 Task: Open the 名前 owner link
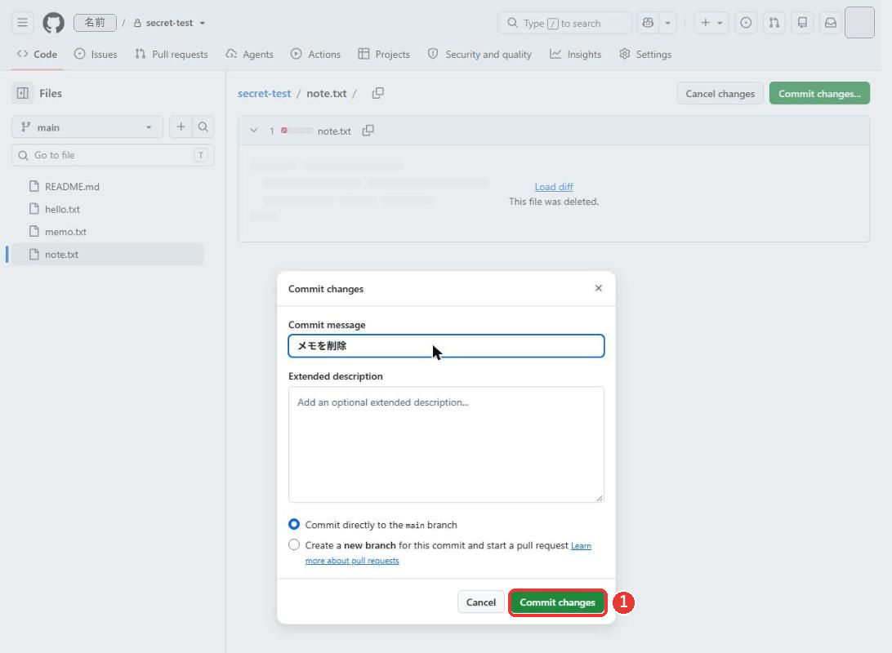95,23
